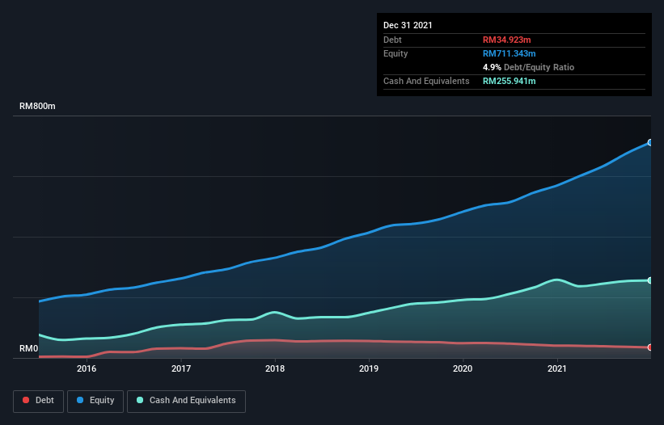Click the Dec 31 2021 tooltip date
The image size is (664, 425).
[x=408, y=25]
